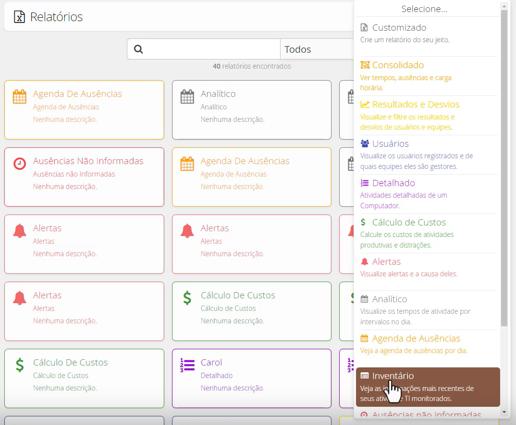516x425 pixels.
Task: Click the Resultados e Desvios chart icon
Action: (x=365, y=105)
